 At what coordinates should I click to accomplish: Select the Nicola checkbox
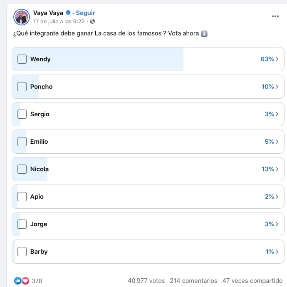point(22,169)
